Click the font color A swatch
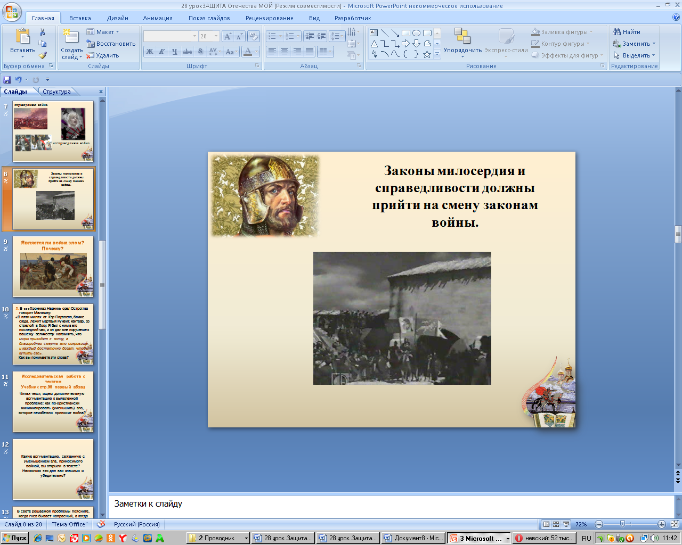The height and width of the screenshot is (545, 682). pos(248,52)
